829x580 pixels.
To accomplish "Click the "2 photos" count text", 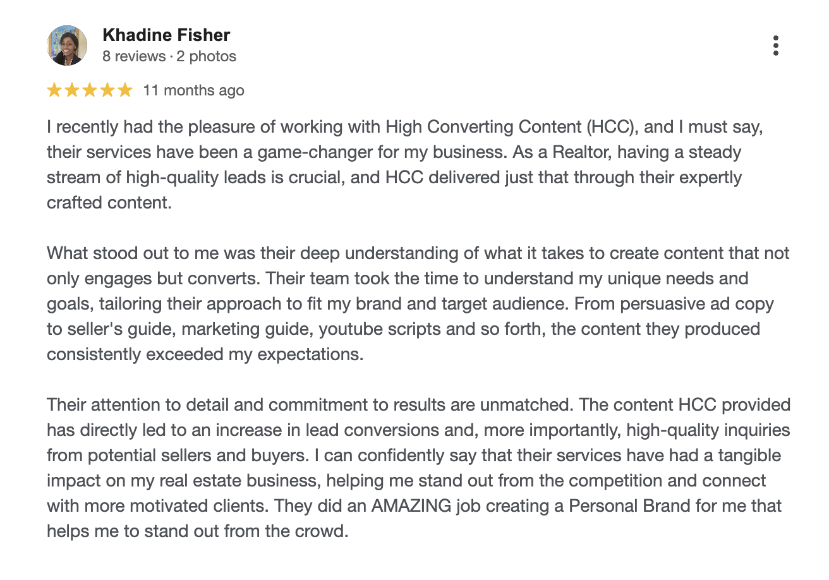I will 207,56.
